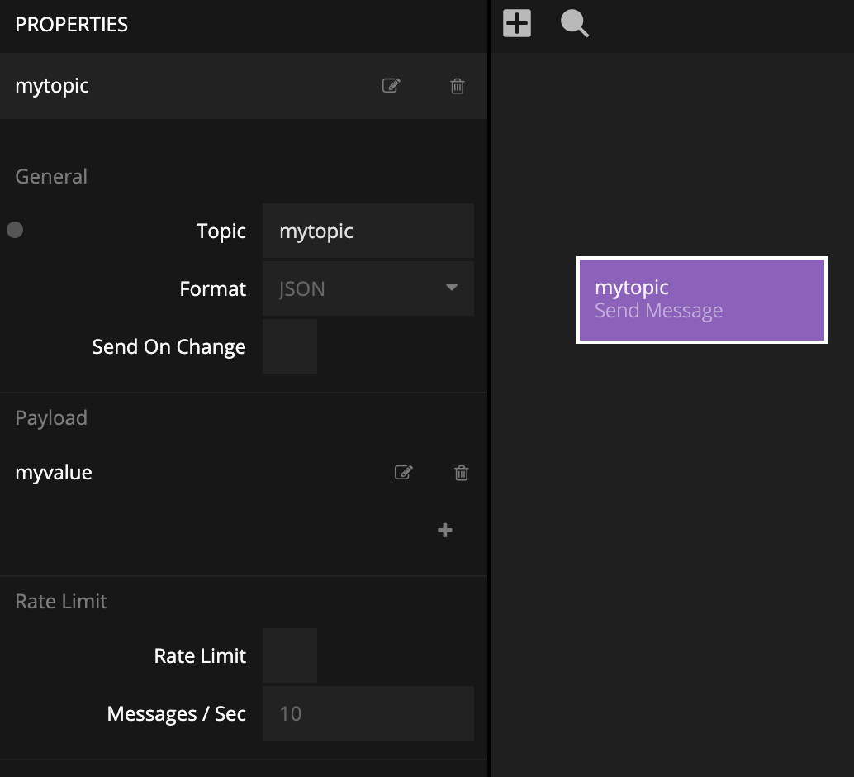The image size is (854, 777).
Task: Click the edit icon beside the mytopic title
Action: tap(391, 86)
